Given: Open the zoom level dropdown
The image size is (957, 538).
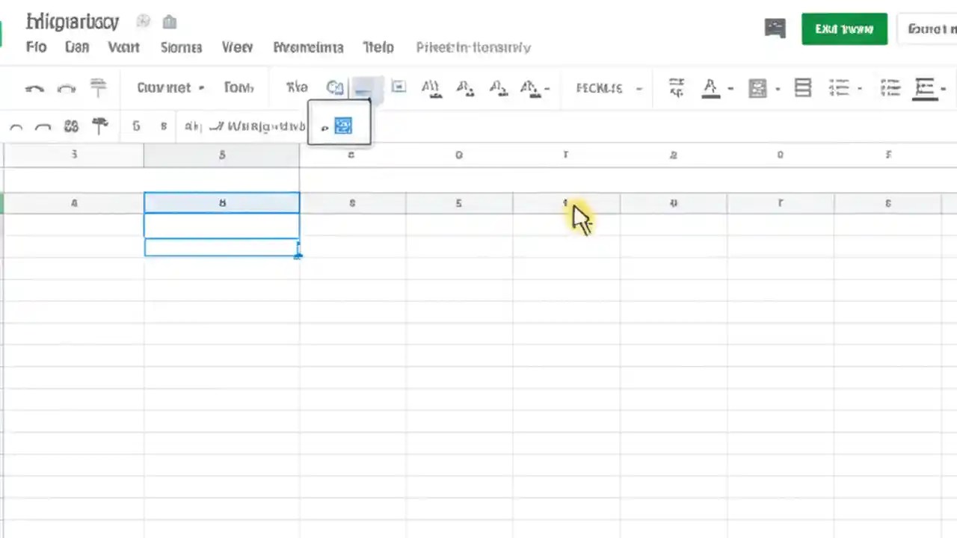Looking at the screenshot, I should (x=164, y=87).
